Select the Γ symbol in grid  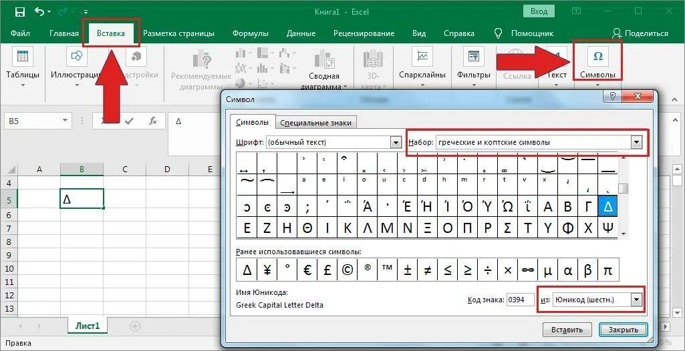pos(587,207)
